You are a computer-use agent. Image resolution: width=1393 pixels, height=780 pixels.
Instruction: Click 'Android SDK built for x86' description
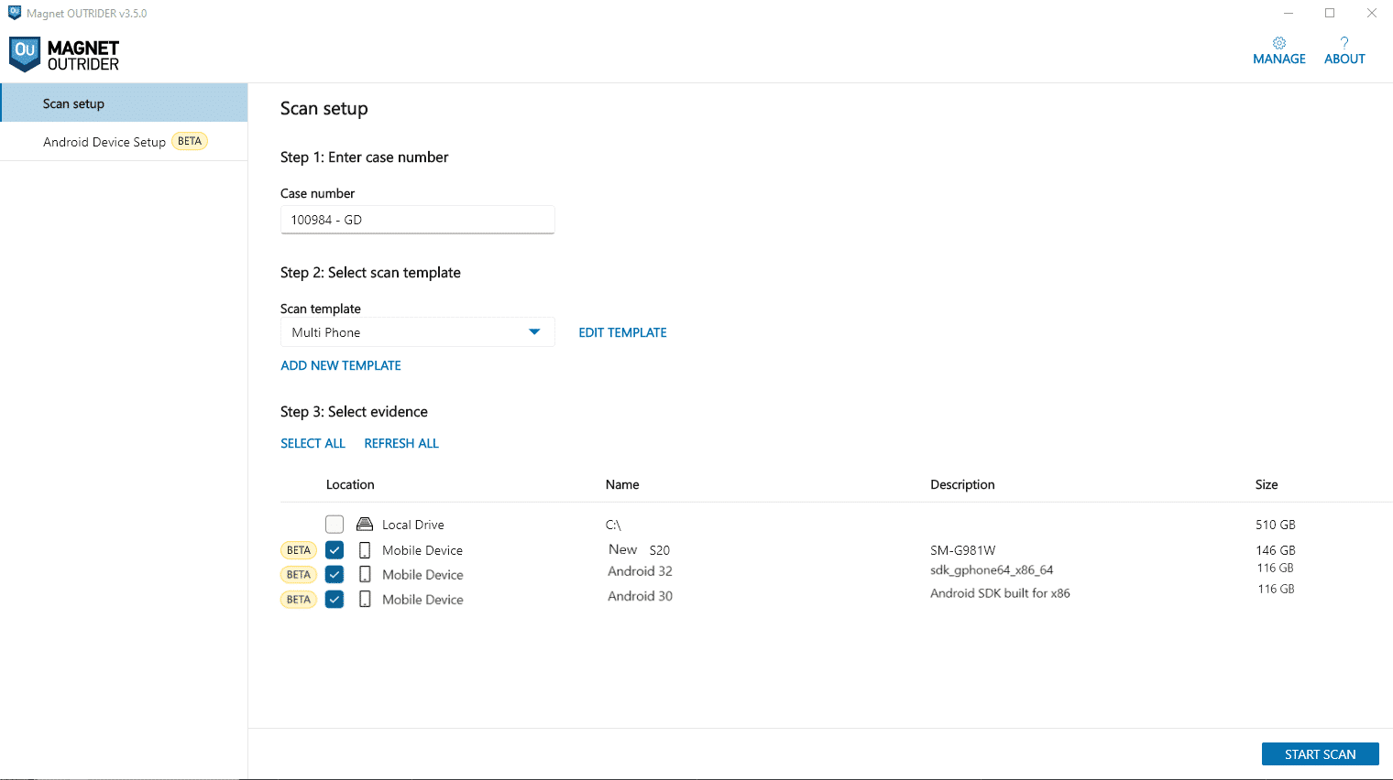tap(1000, 593)
